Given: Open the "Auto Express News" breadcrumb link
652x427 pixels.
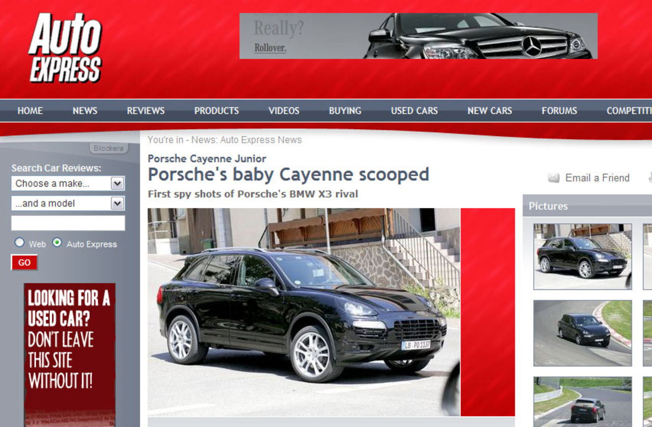Looking at the screenshot, I should coord(261,140).
